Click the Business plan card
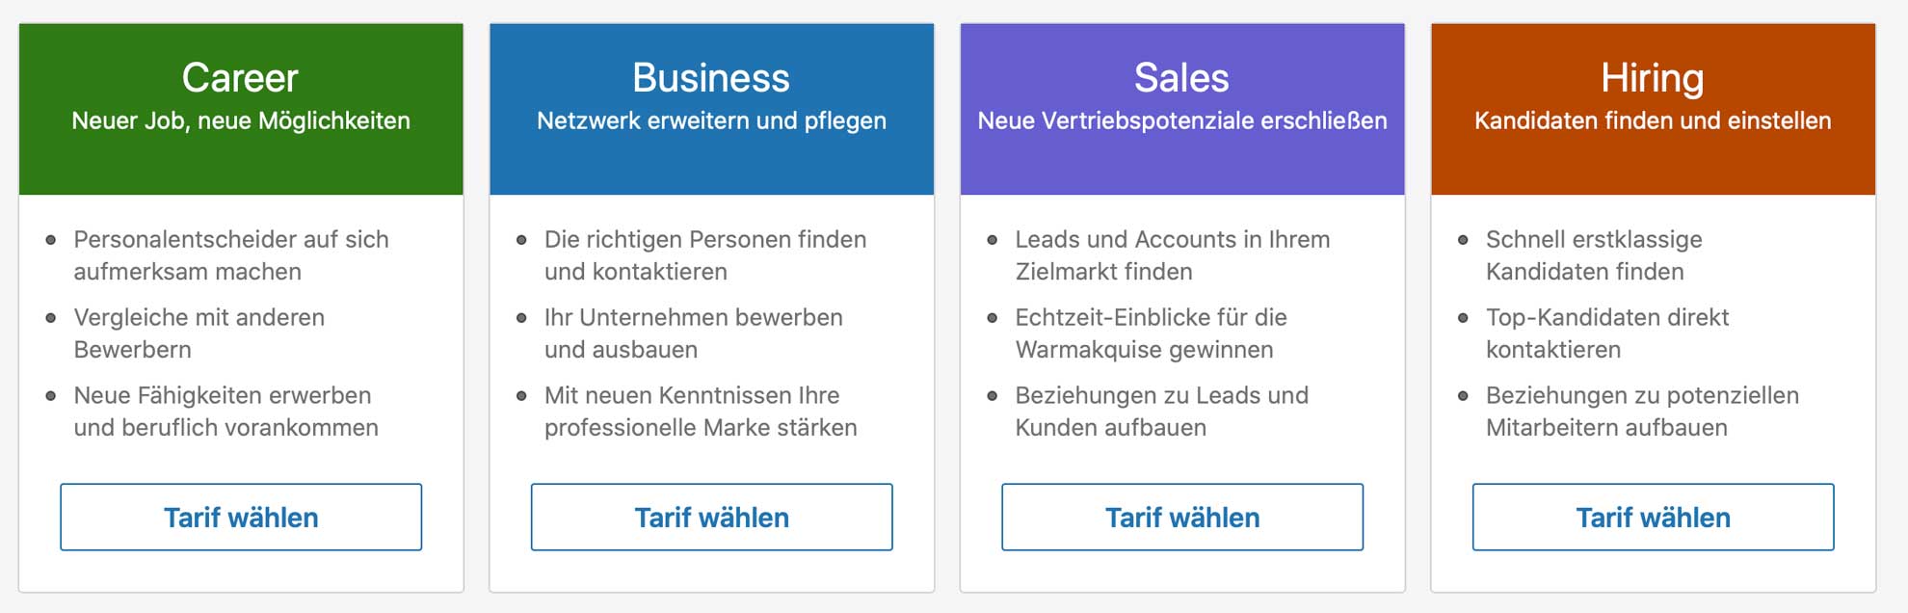This screenshot has height=613, width=1908. tap(711, 308)
